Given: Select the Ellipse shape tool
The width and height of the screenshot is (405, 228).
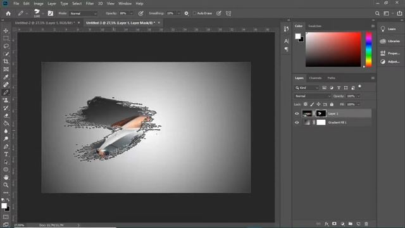Looking at the screenshot, I should [x=6, y=170].
